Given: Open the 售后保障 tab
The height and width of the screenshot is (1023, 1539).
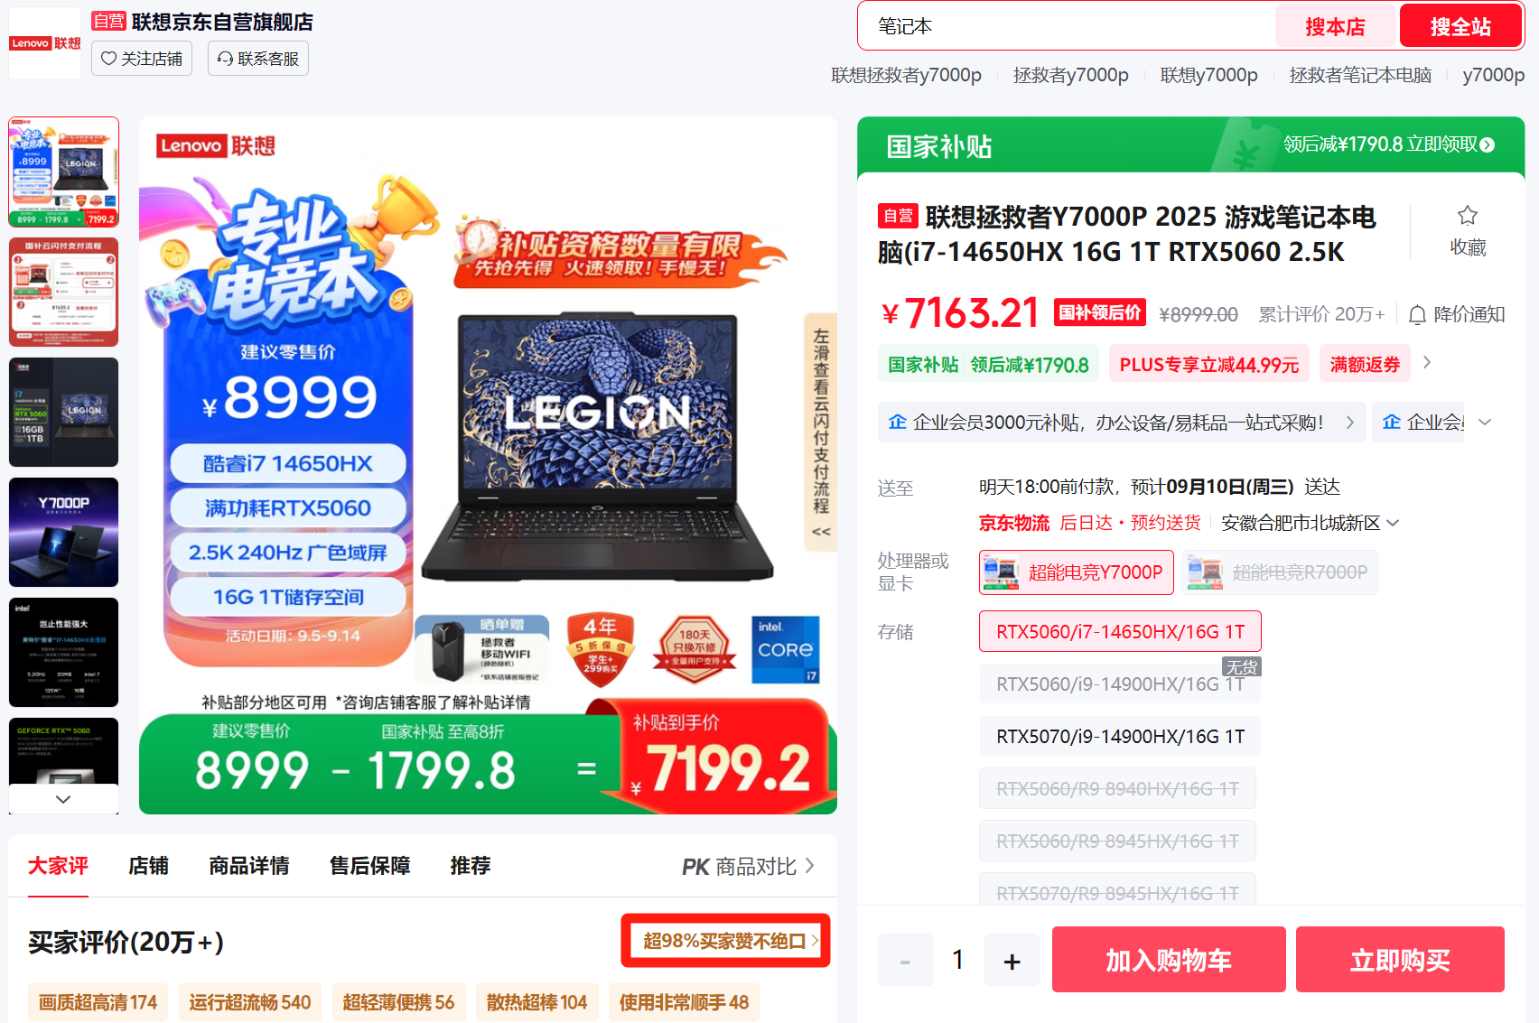Looking at the screenshot, I should pos(369,866).
